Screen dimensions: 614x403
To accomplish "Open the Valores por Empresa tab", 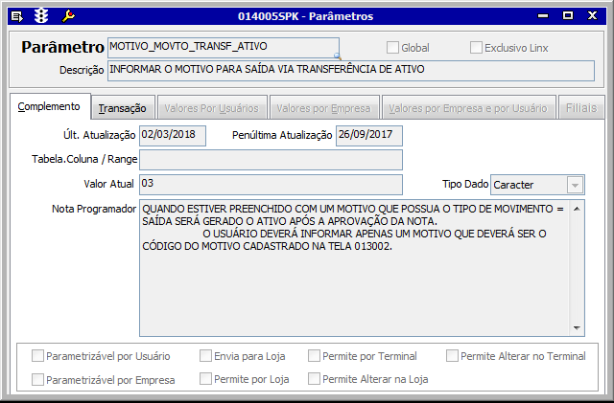I will [324, 108].
